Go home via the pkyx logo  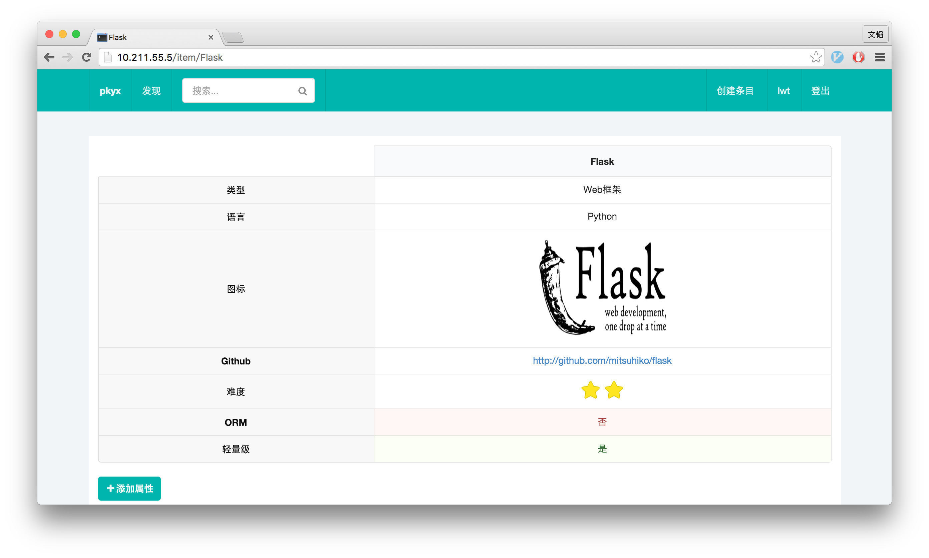point(110,91)
